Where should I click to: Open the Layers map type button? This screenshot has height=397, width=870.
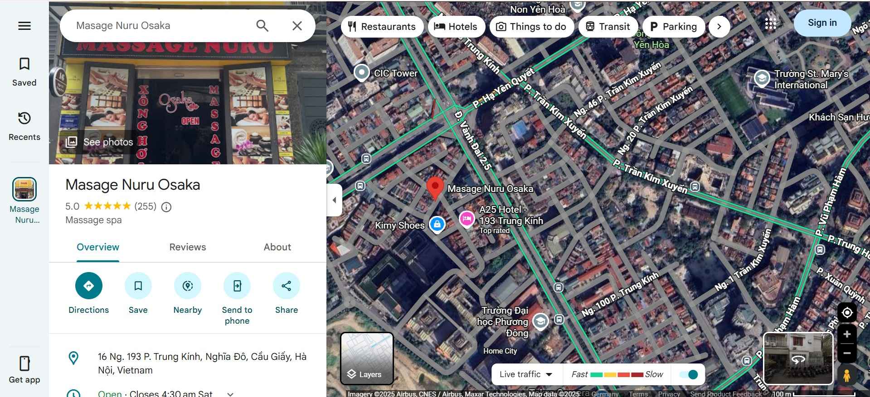click(x=367, y=359)
